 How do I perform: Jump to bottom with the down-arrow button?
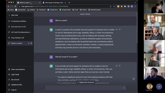coord(134,79)
